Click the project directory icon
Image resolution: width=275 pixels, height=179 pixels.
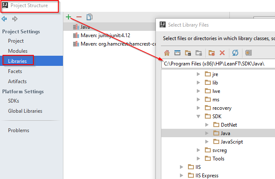click(x=188, y=53)
